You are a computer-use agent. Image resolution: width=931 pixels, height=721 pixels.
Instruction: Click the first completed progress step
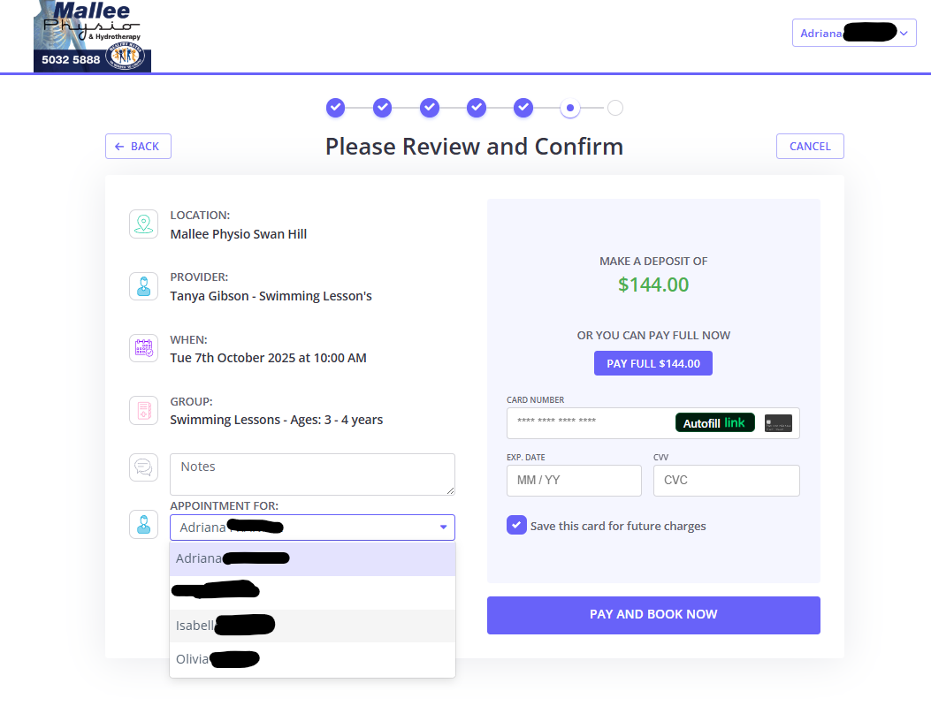[335, 108]
